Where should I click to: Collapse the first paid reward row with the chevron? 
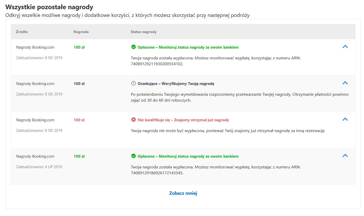tap(345, 47)
